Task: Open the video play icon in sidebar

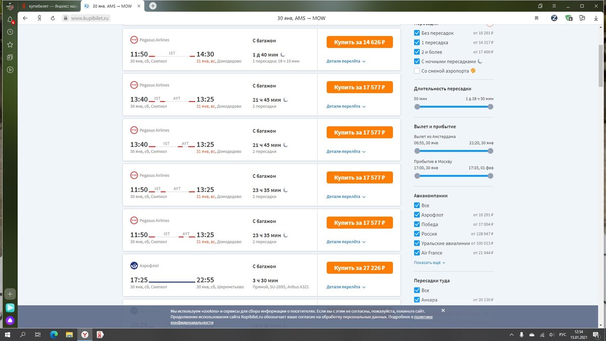Action: click(10, 70)
